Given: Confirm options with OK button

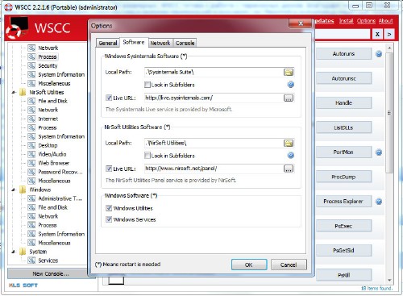Looking at the screenshot, I should coord(249,265).
